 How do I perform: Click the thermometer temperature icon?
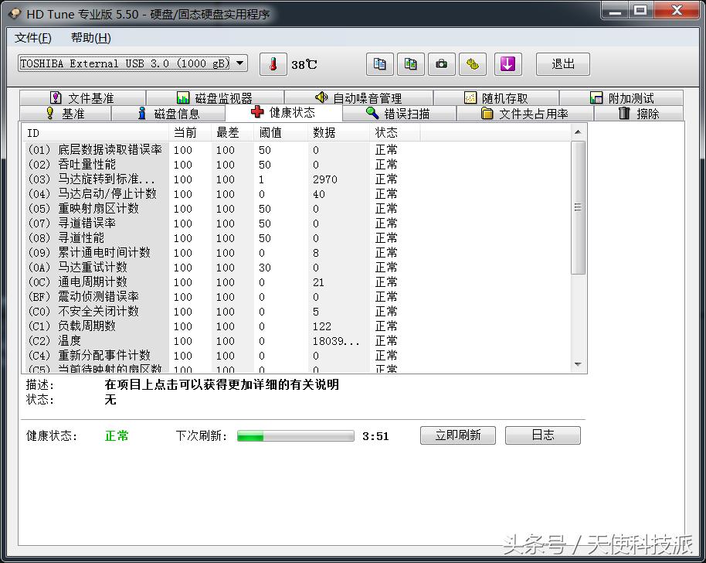click(273, 64)
